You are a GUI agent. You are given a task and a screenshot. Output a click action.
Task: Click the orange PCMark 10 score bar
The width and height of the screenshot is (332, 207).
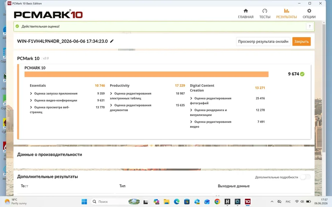[146, 74]
